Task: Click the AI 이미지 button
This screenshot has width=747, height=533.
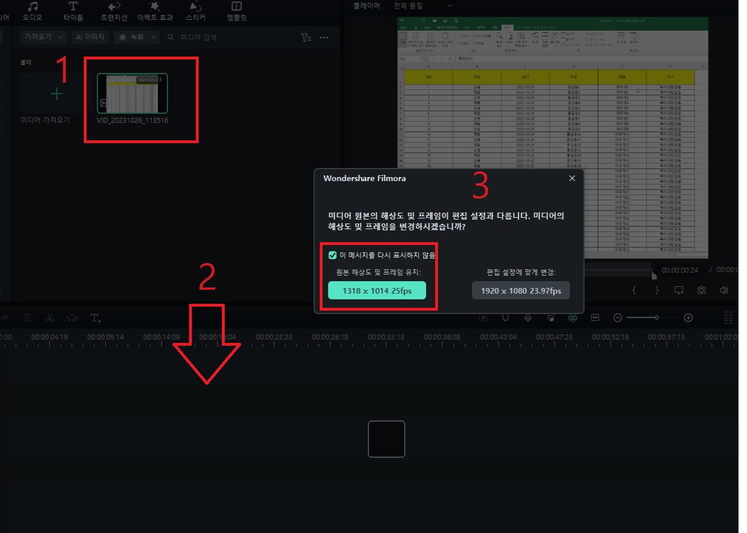Action: pyautogui.click(x=90, y=37)
